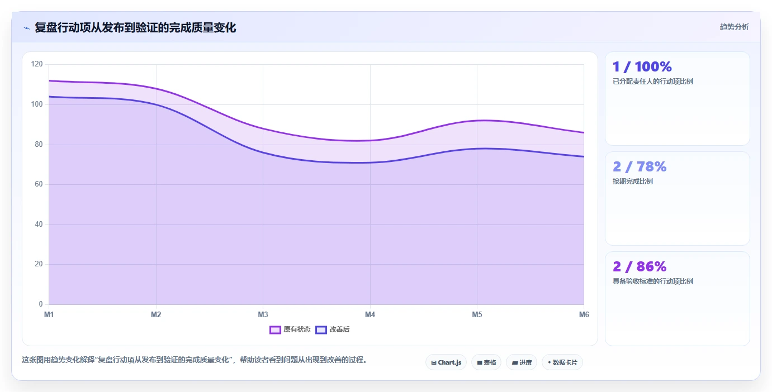Viewport: 772px width, 392px height.
Task: Click the 20 y-axis label
Action: (39, 264)
